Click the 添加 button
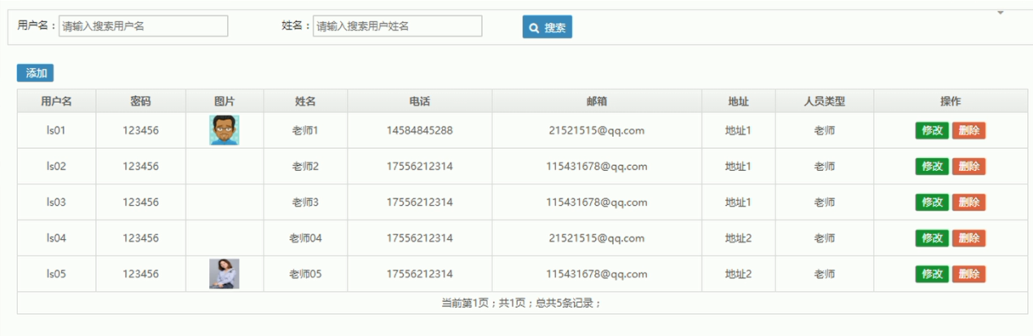The width and height of the screenshot is (1033, 336). (35, 73)
